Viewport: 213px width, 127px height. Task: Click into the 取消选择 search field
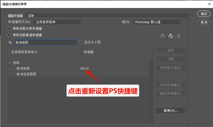coord(45,43)
